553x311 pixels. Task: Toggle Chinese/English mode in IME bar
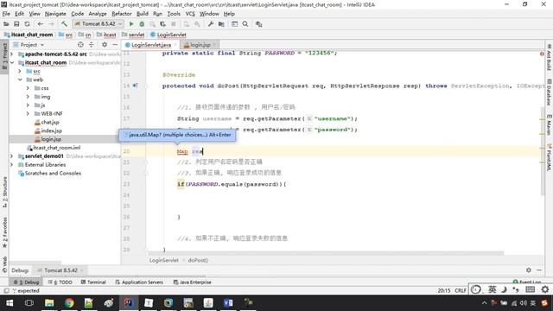492,289
